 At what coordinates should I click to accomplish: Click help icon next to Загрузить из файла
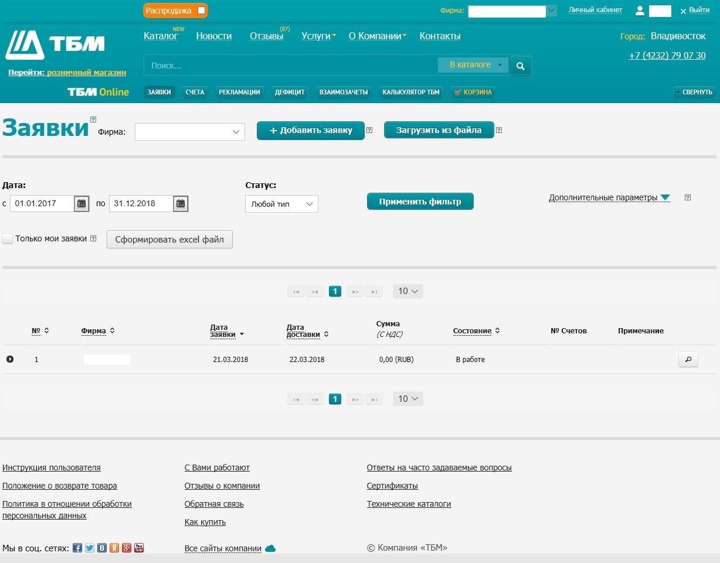click(499, 130)
